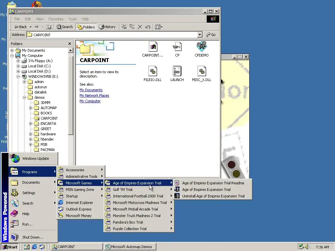Click the Go button
This screenshot has height=251, width=335.
[x=211, y=35]
